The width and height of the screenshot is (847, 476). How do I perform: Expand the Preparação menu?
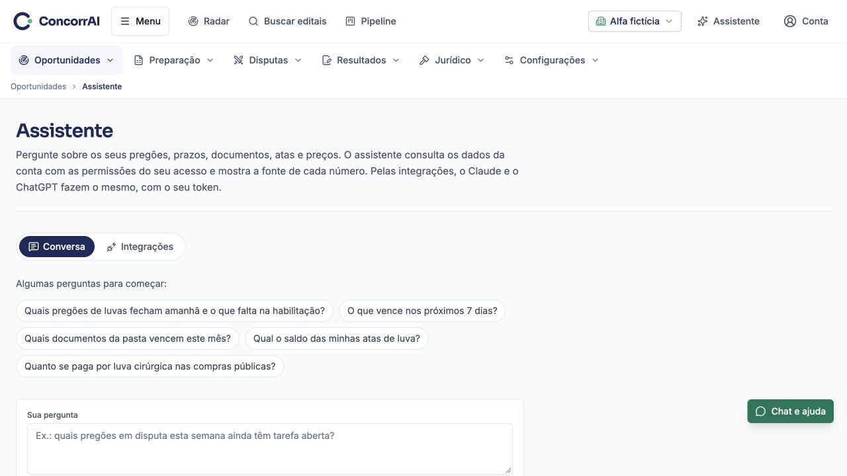tap(174, 60)
